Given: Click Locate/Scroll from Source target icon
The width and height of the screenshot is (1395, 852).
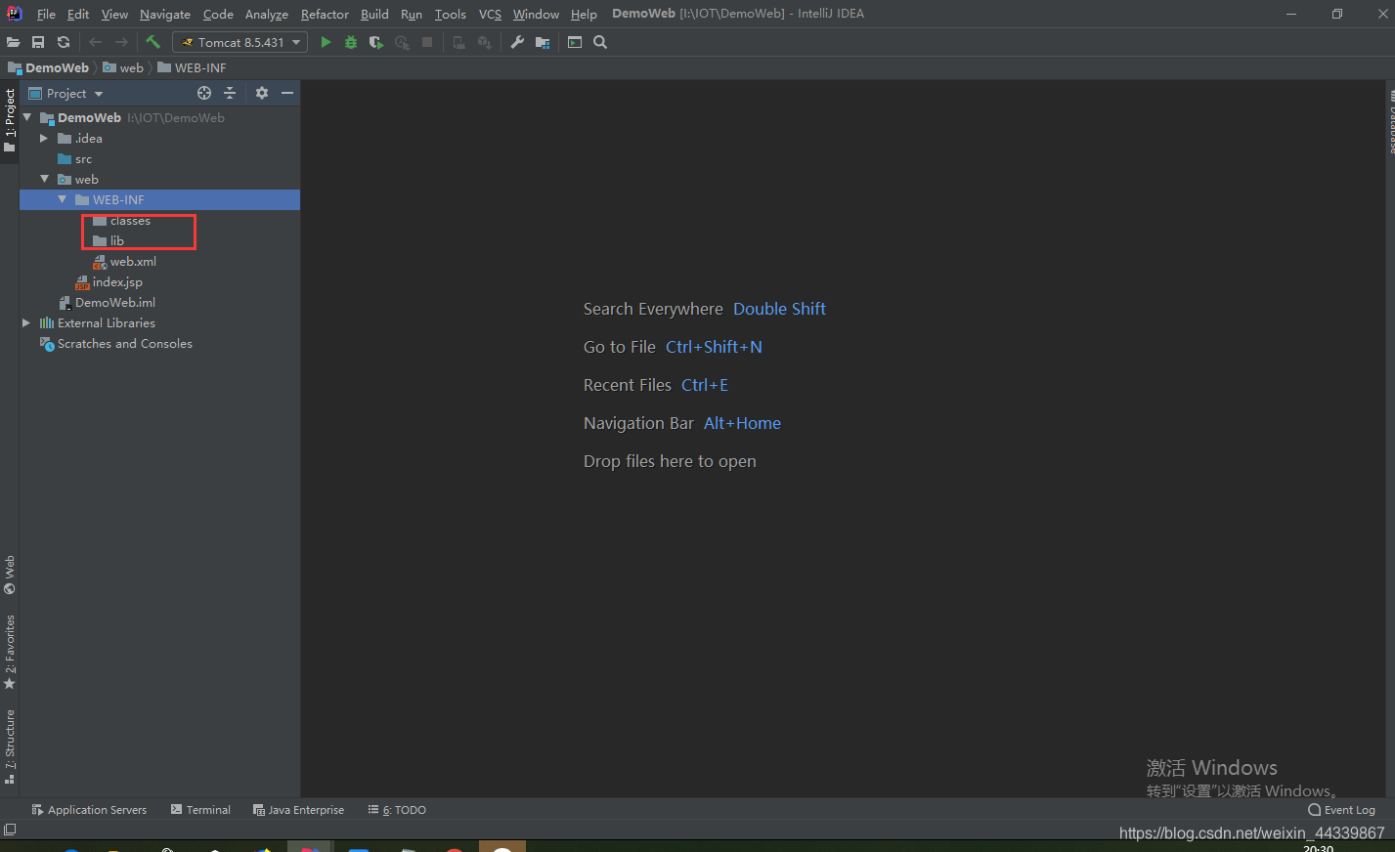Looking at the screenshot, I should click(x=204, y=93).
